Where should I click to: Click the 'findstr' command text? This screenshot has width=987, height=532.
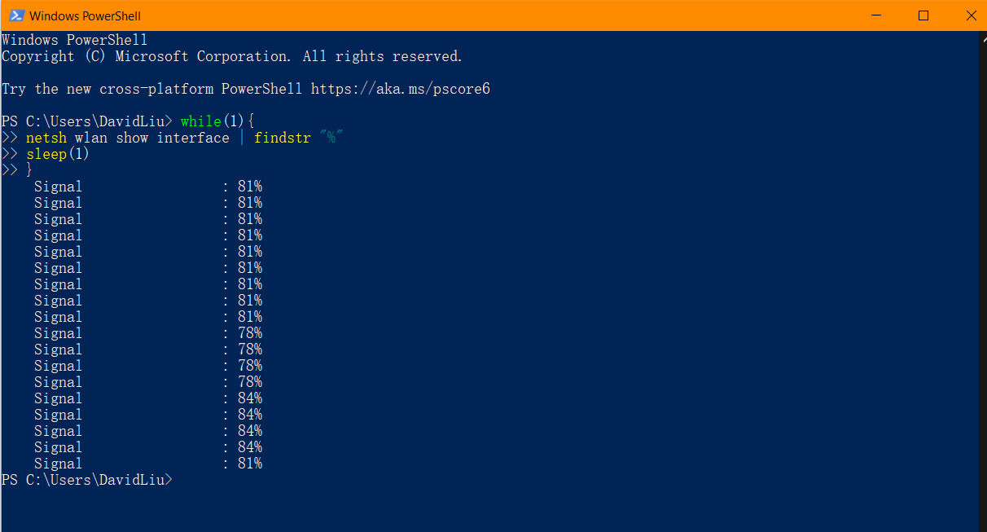282,138
